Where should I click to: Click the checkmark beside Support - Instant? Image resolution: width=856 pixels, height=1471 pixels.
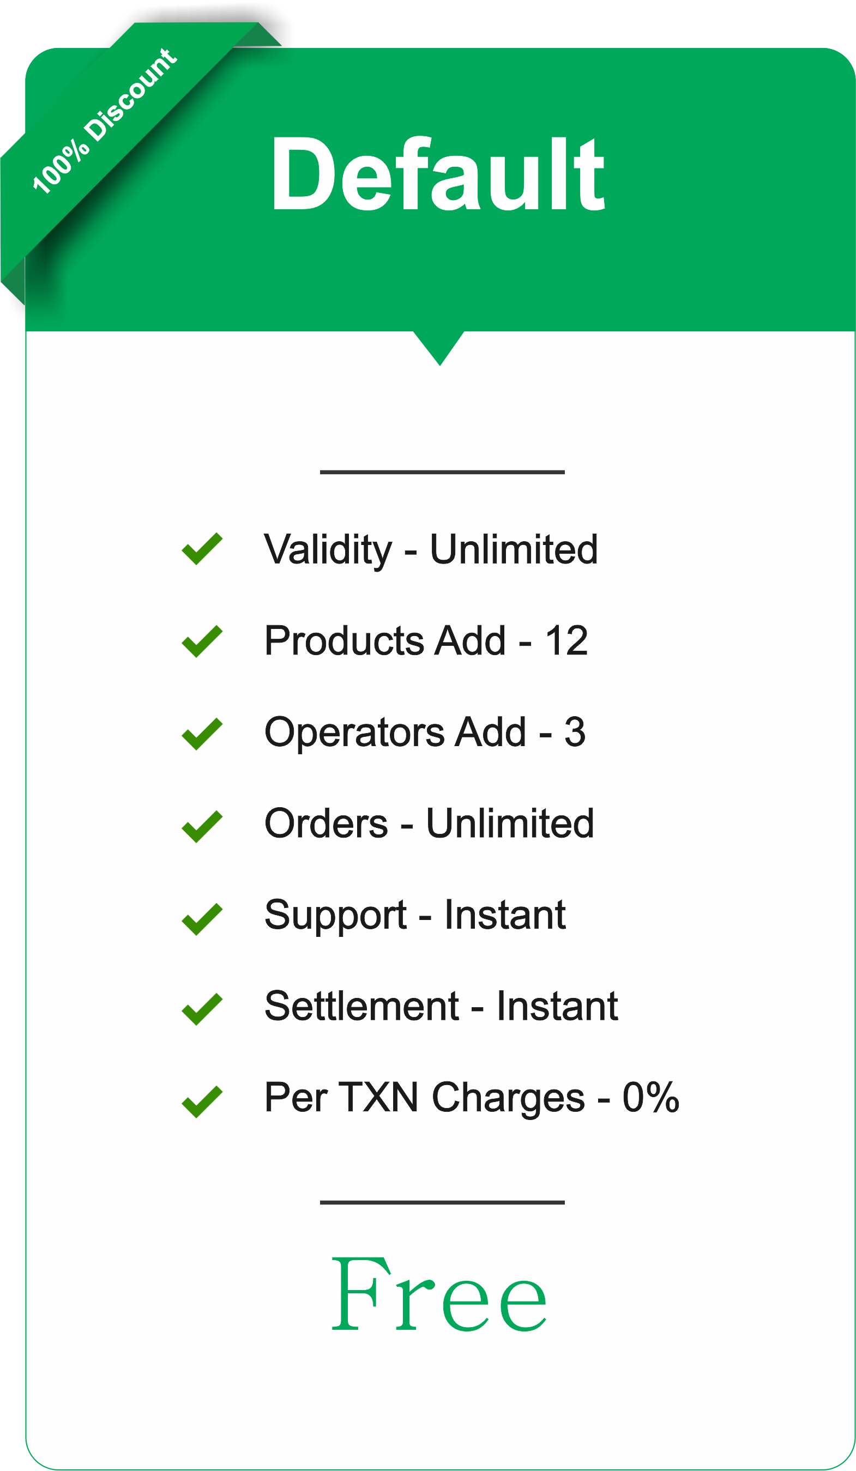[x=202, y=919]
